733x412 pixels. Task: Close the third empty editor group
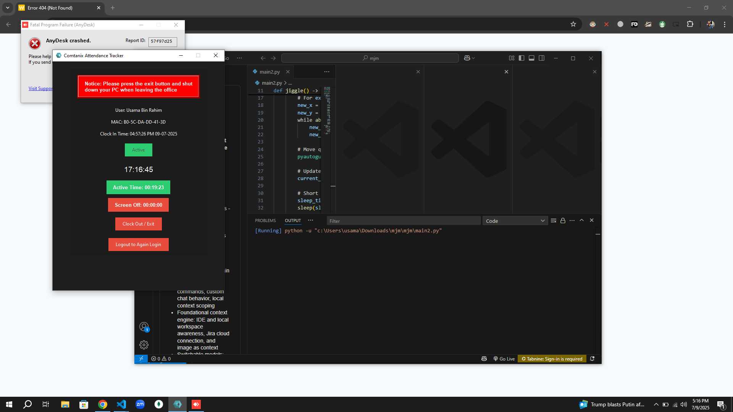(x=507, y=72)
